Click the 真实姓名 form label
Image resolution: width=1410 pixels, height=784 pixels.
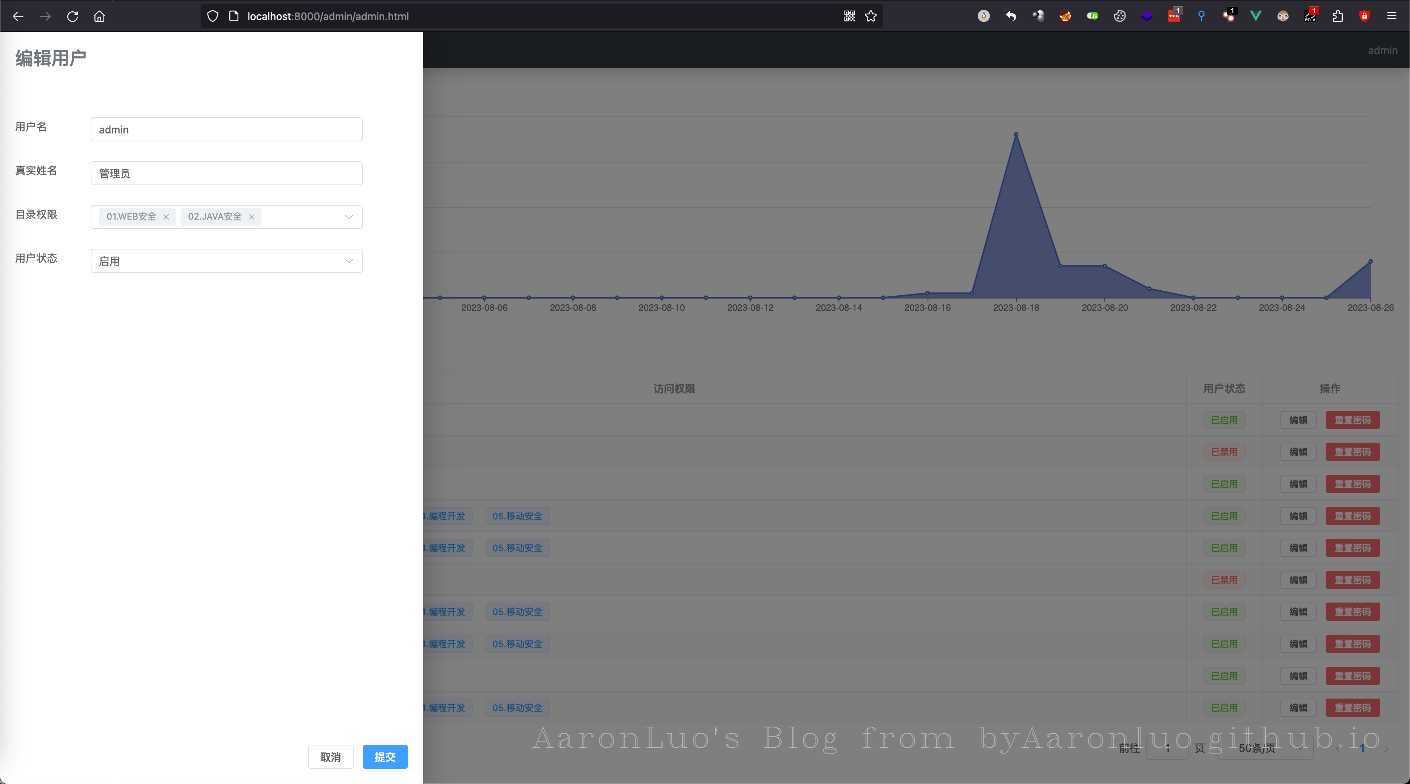tap(36, 170)
